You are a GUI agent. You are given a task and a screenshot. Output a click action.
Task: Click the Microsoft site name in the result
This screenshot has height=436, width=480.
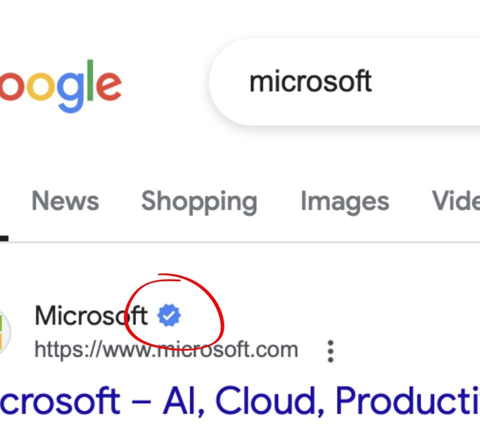(x=91, y=316)
